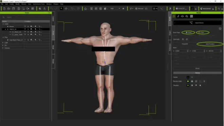This screenshot has width=224, height=126.
Task: Activate the Select tool in the toolbar
Action: (61, 8)
